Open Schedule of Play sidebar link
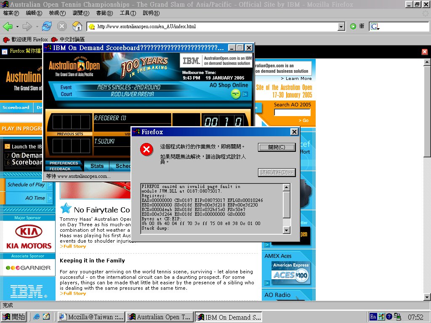Image resolution: width=431 pixels, height=323 pixels. click(x=27, y=185)
